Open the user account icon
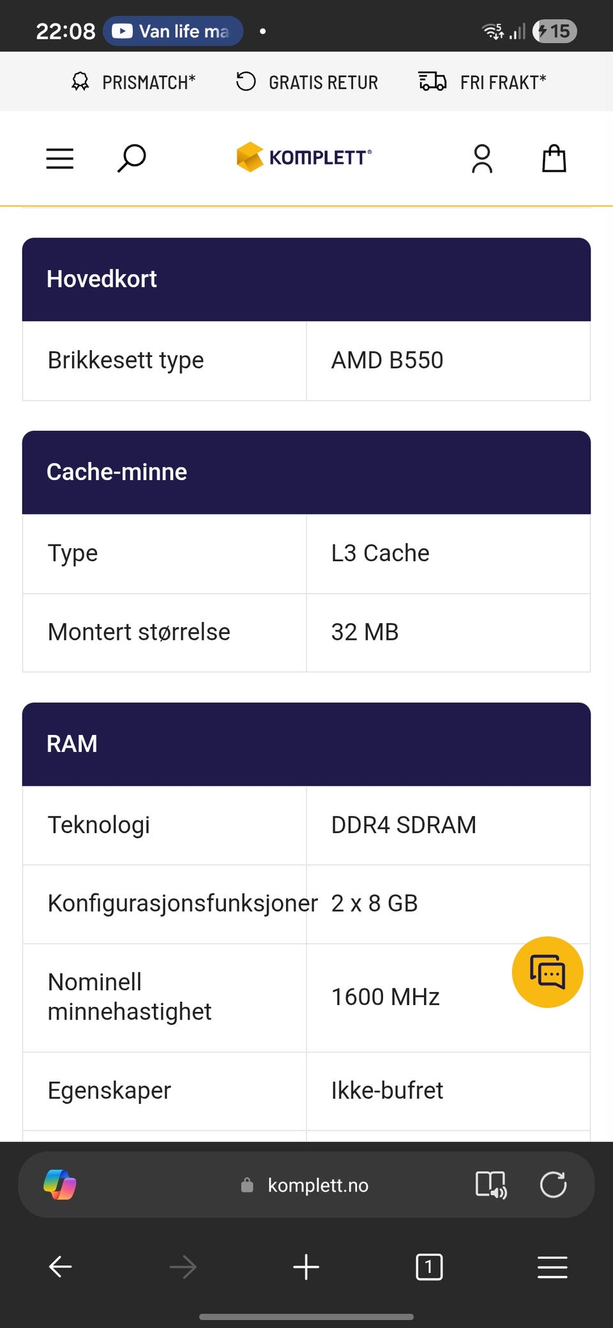Image resolution: width=613 pixels, height=1328 pixels. click(482, 158)
